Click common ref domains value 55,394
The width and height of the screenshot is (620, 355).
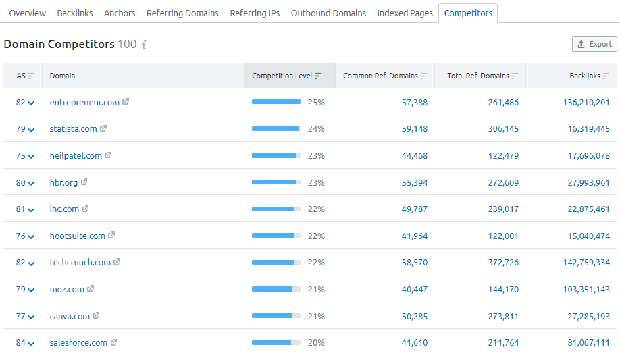pyautogui.click(x=415, y=183)
